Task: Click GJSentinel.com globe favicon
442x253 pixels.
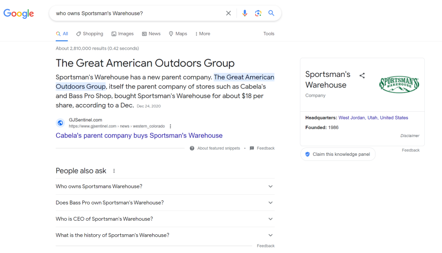Action: click(60, 123)
